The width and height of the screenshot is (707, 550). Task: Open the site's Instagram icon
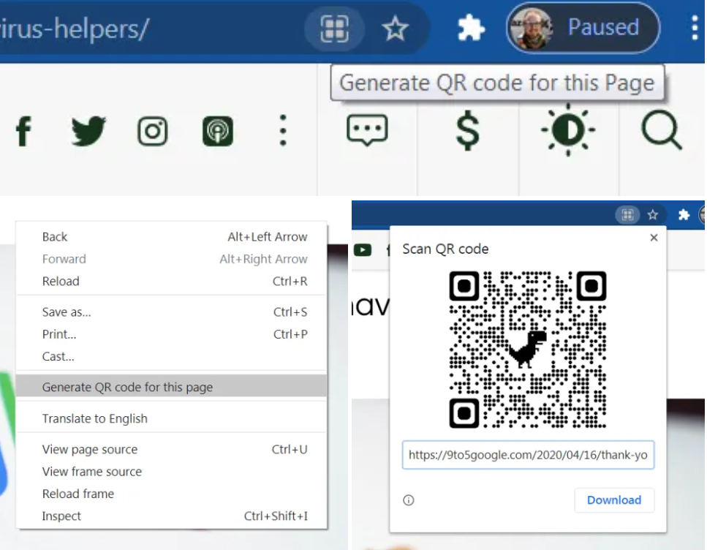152,132
